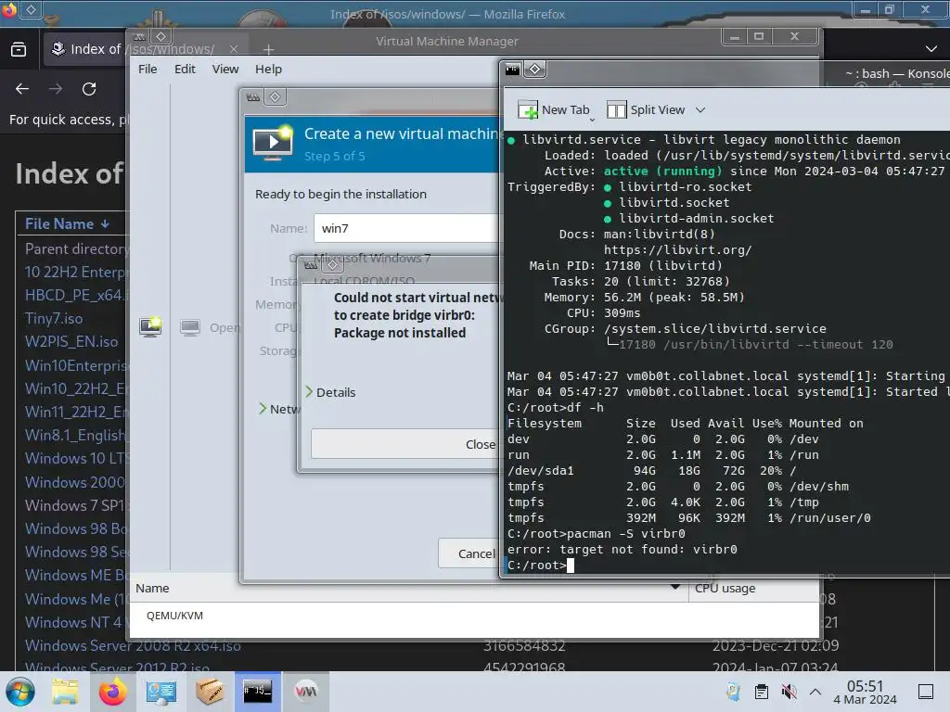
Task: Click the Konsole window menu icon
Action: [512, 70]
